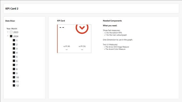182x102 pixels.
Task: Click the 'Two UI Measures:' line
Action: (110, 44)
